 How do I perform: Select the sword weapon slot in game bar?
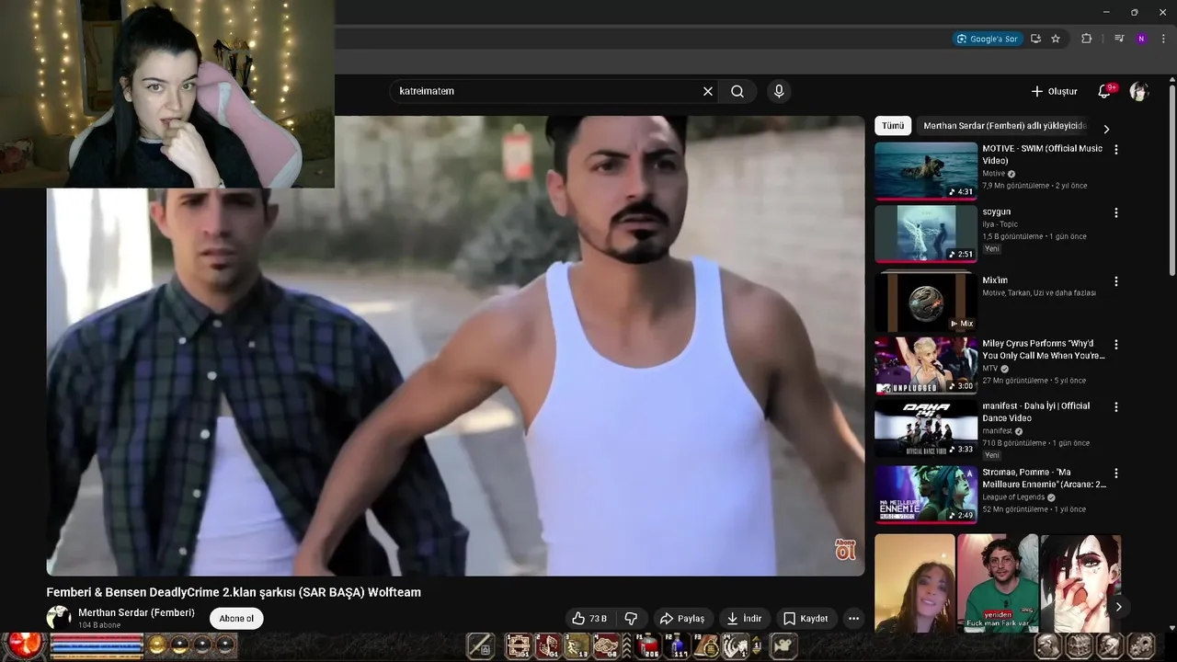click(481, 646)
